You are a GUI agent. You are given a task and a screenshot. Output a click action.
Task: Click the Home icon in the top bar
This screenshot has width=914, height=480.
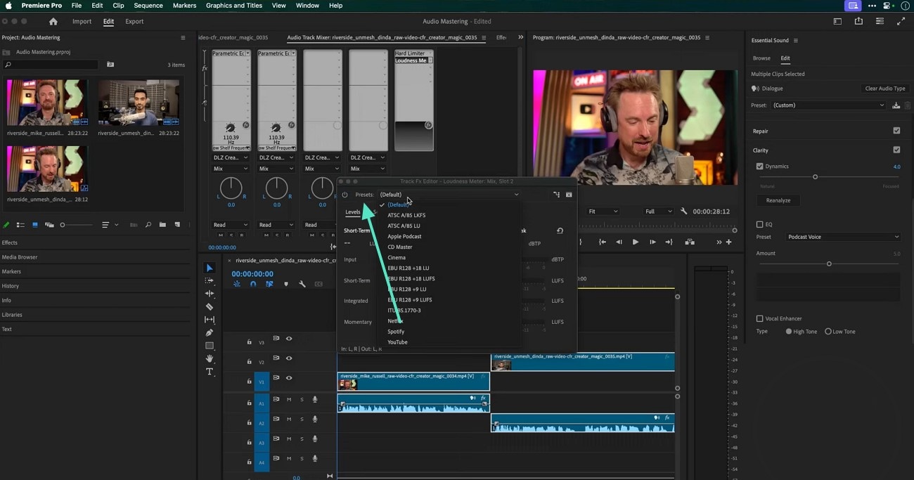pyautogui.click(x=53, y=22)
